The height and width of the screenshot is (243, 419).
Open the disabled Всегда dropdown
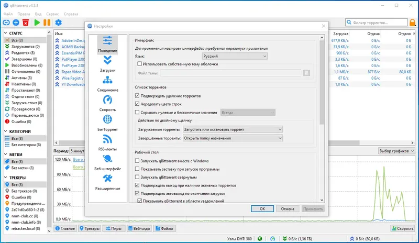248,113
